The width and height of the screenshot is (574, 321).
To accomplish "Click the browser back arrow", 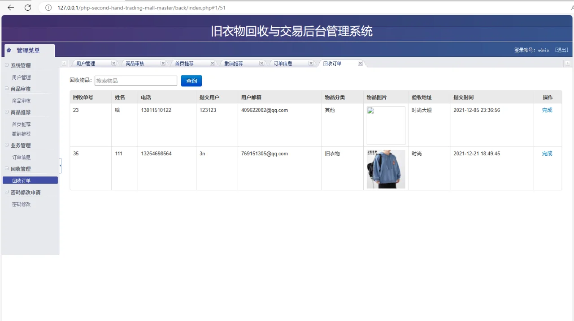I will coord(11,8).
